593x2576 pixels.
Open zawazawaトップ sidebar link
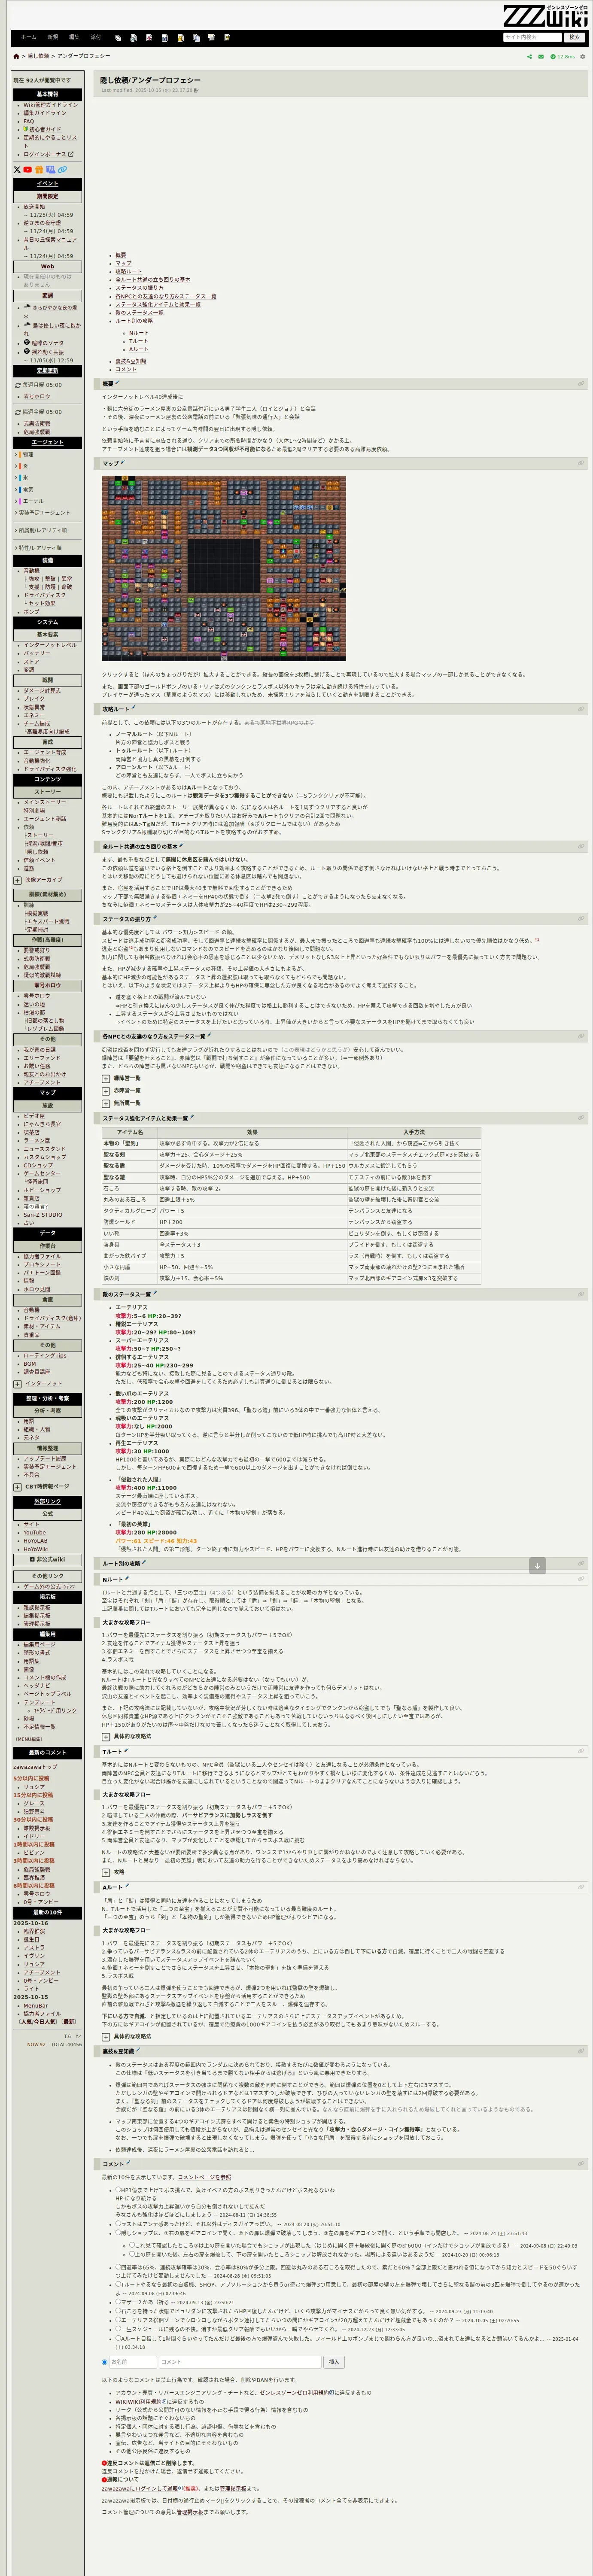tap(35, 1767)
